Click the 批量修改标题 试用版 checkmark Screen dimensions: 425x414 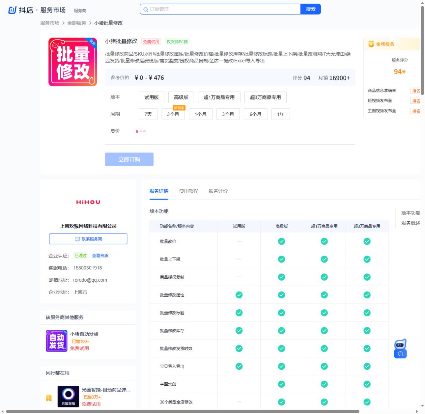(239, 313)
